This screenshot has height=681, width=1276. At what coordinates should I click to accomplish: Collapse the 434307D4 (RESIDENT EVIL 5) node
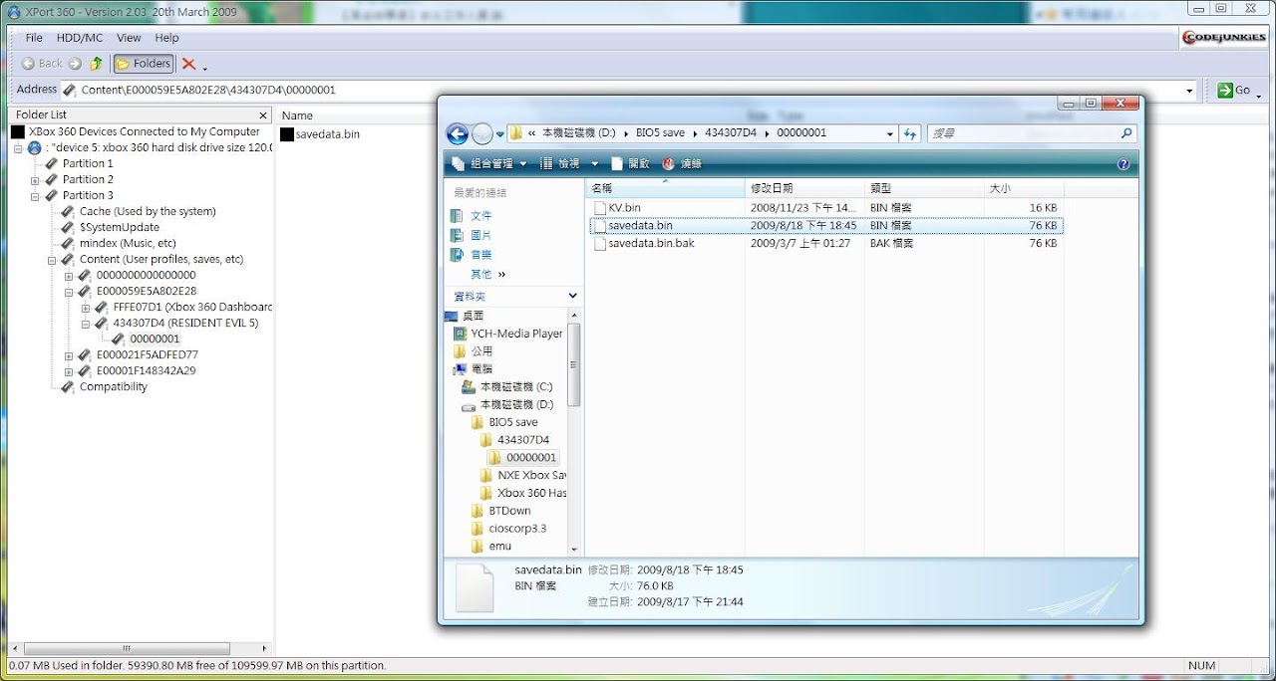tap(86, 324)
